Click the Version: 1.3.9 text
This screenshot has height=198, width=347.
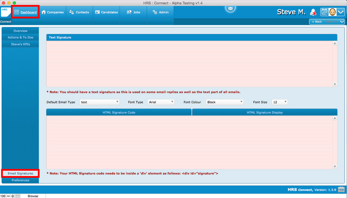[x=325, y=190]
